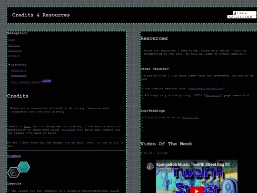Open the Kiophen credit link
Screen dimensions: 257x193
[x=14, y=156]
